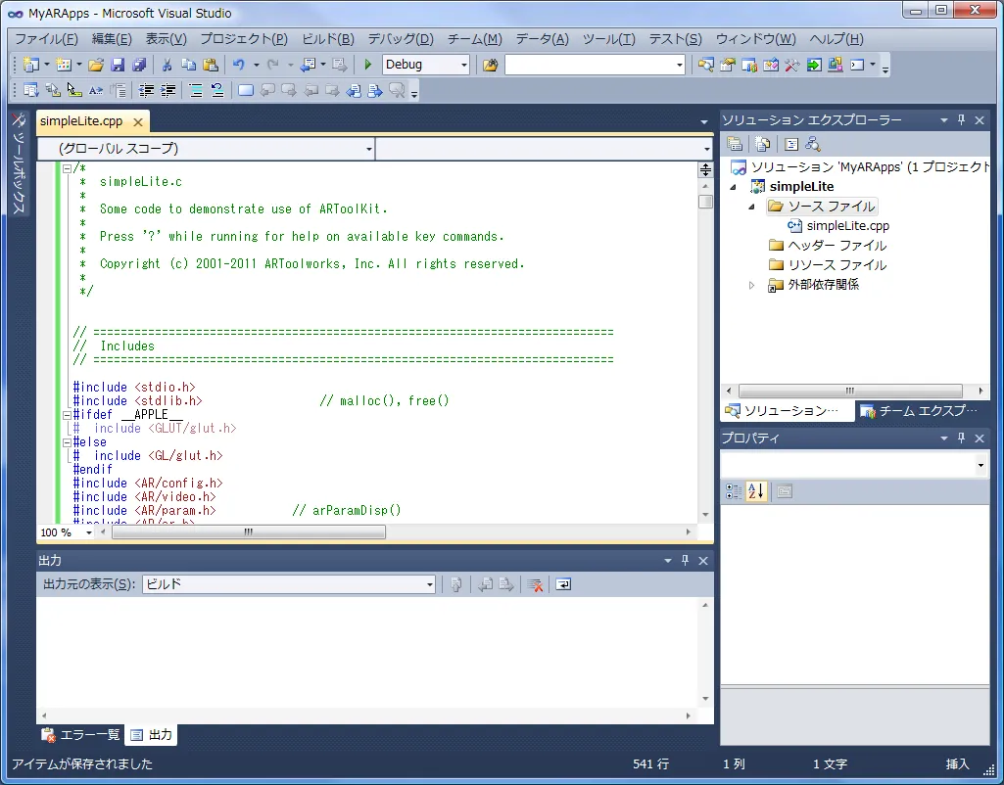Open Solution Explorer from the toolbar icon
Screen dimensions: 1004x785
click(705, 65)
